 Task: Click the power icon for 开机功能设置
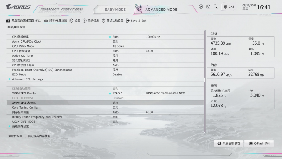[103, 21]
